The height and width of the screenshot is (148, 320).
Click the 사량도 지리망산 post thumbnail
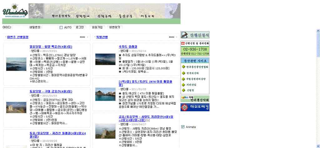point(105,131)
